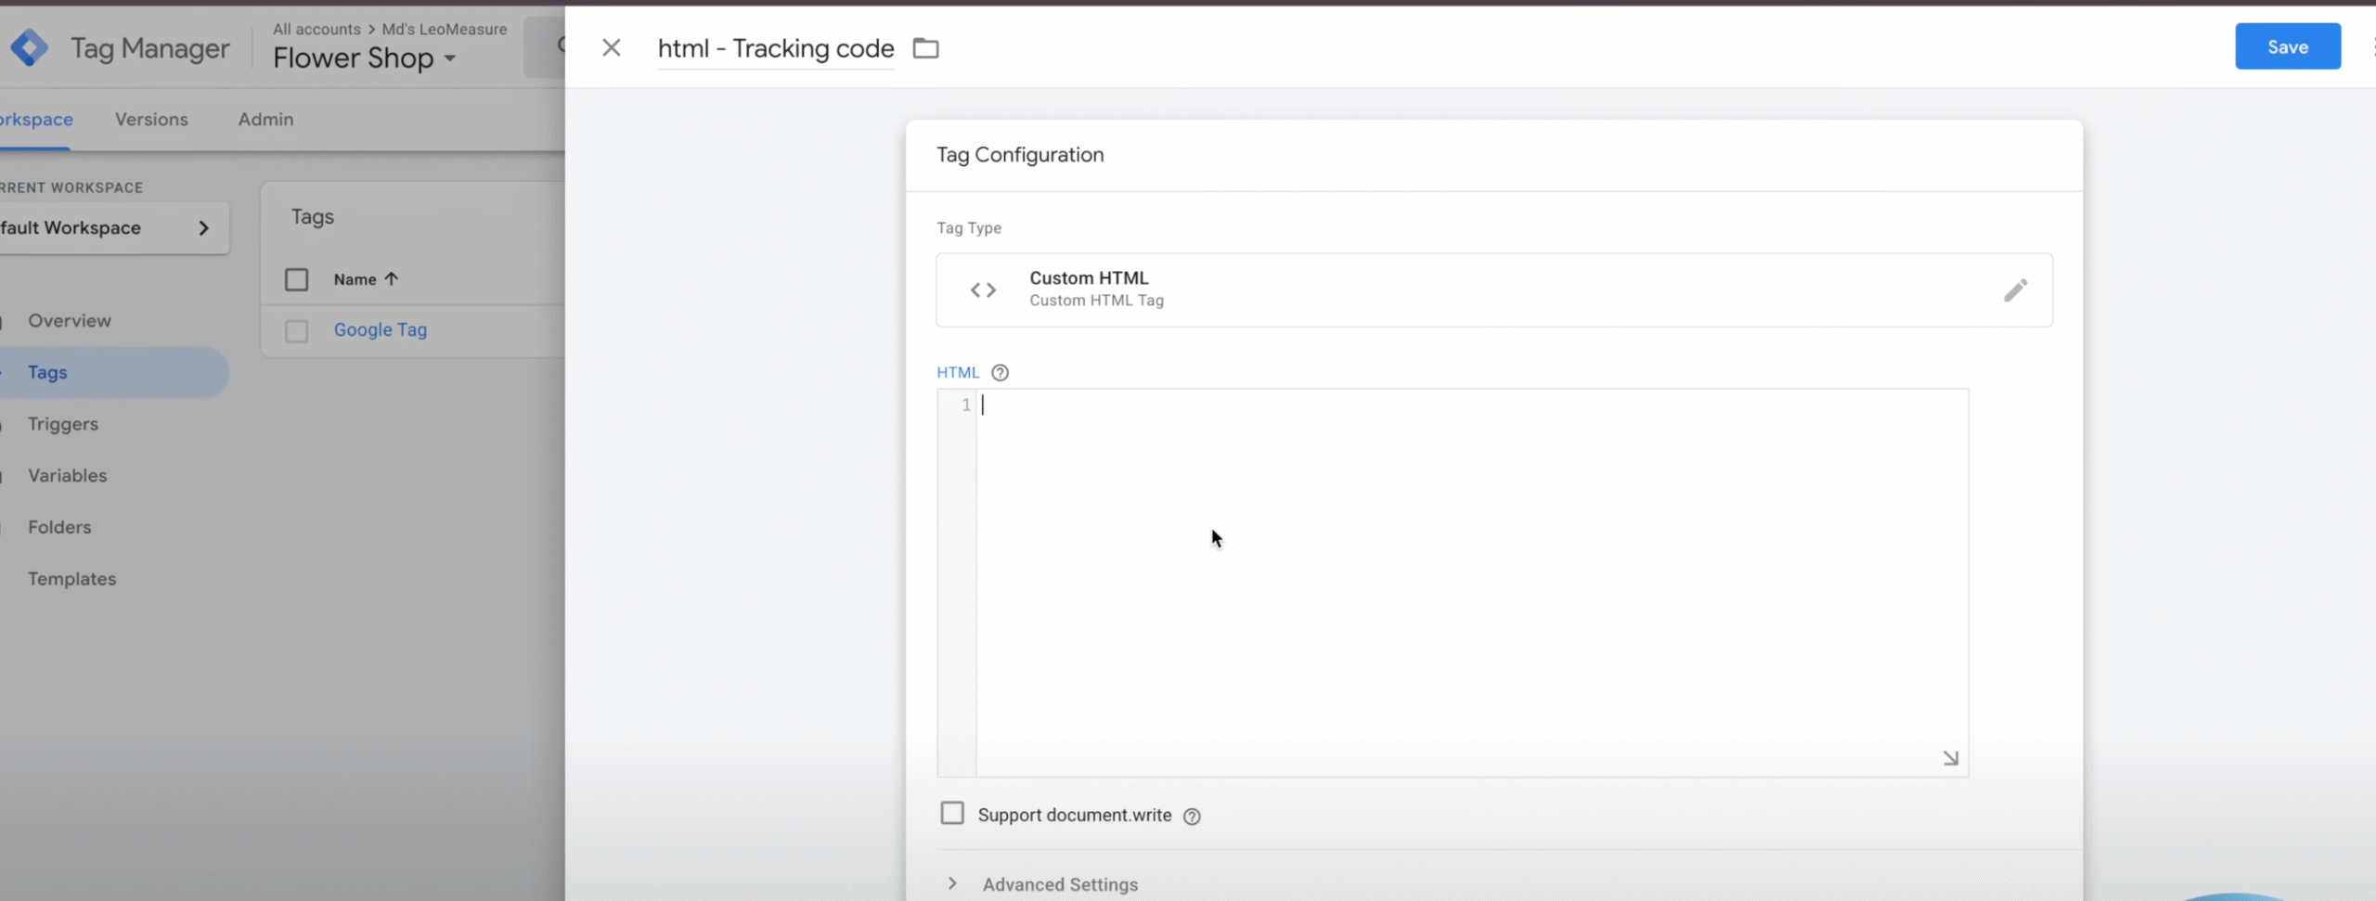This screenshot has height=901, width=2376.
Task: Click the resize handle in HTML editor
Action: click(1950, 758)
